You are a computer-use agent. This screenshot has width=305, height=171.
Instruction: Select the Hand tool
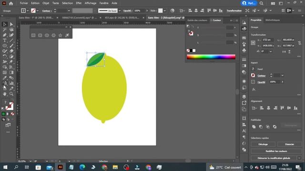coord(5,94)
